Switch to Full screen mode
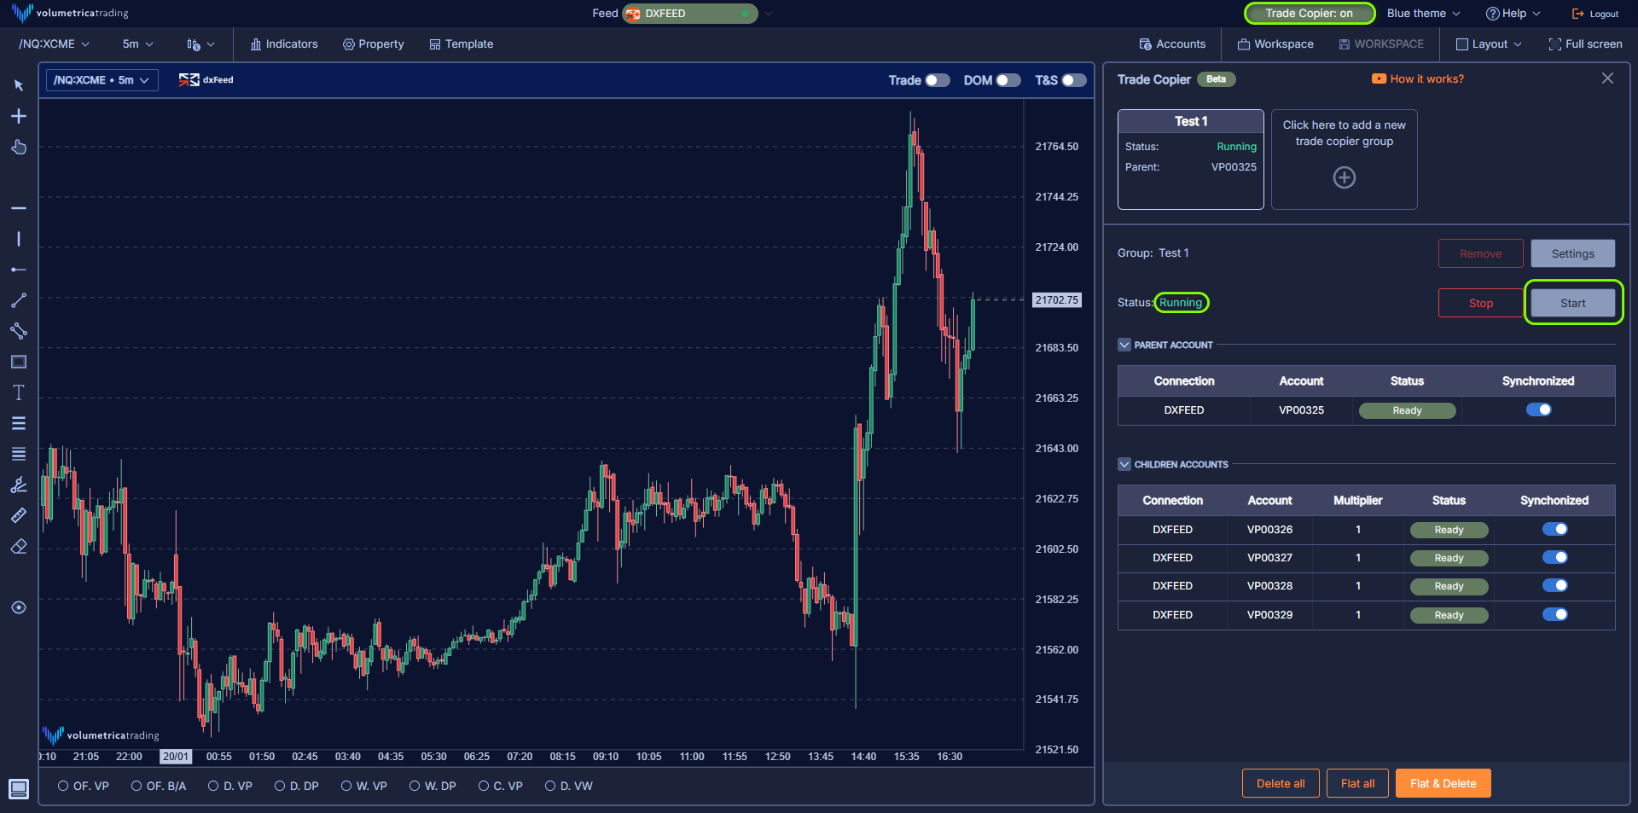Screen dimensions: 1638x813 point(1585,44)
